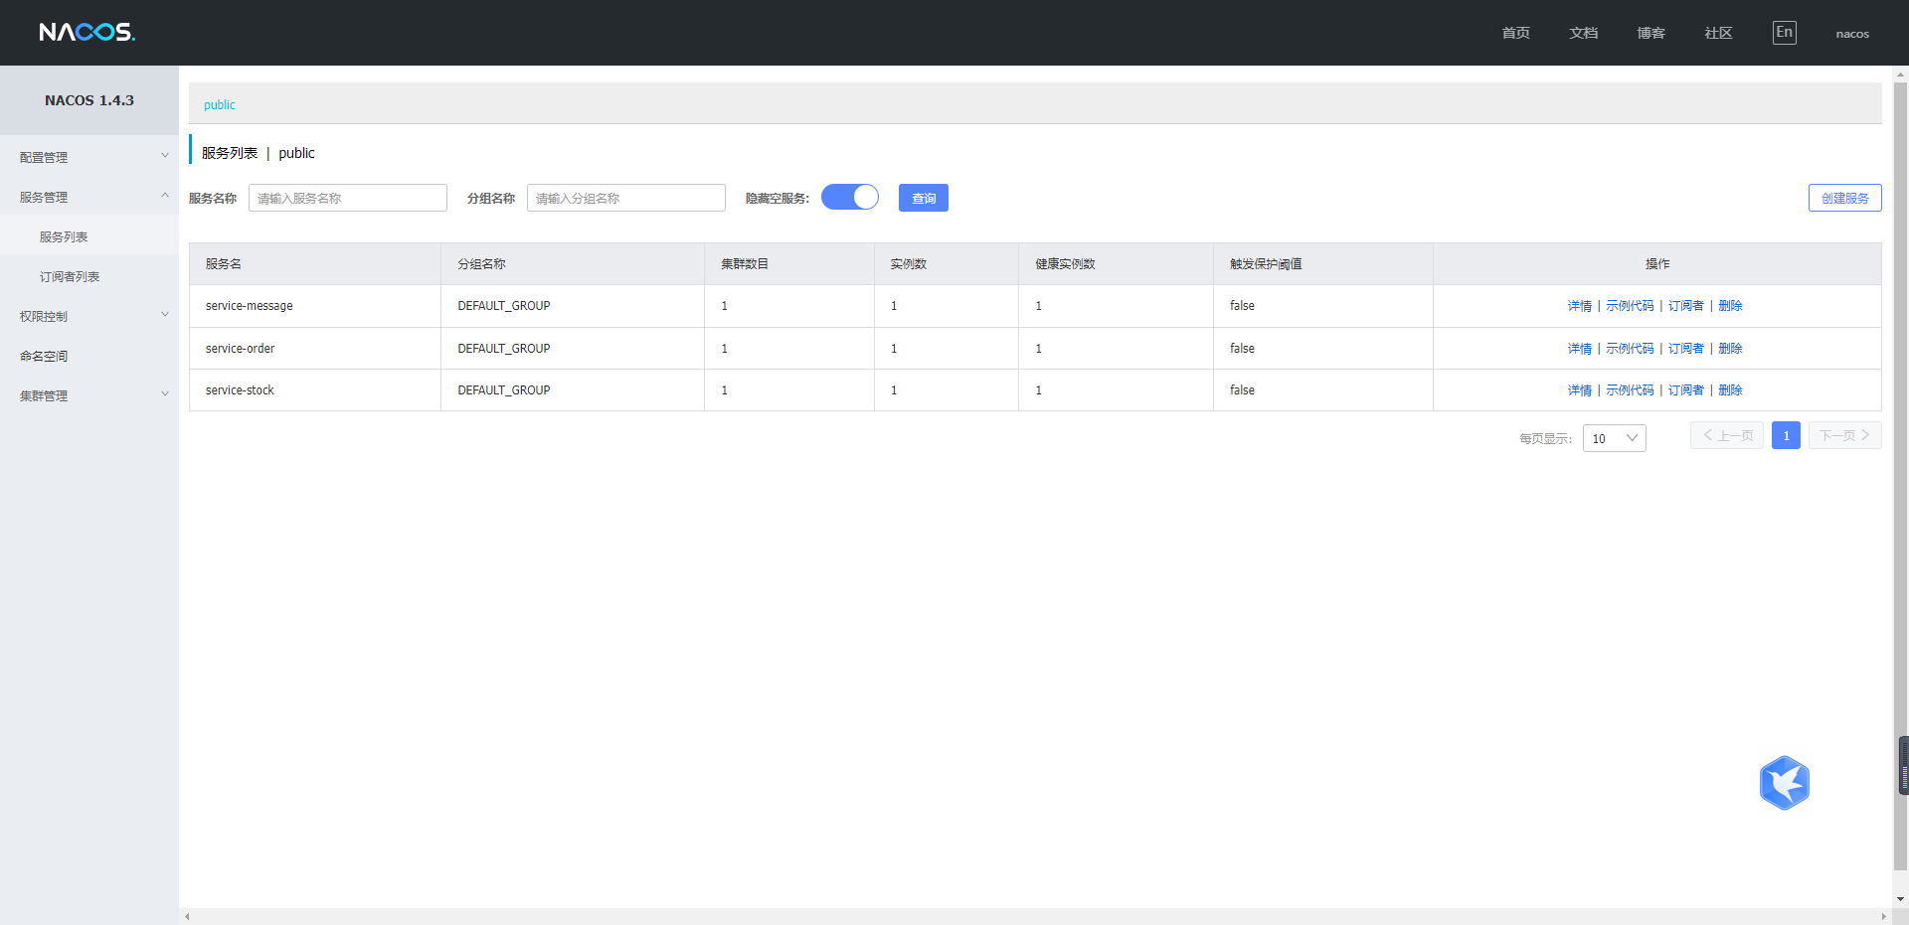Click the 查询 search button
This screenshot has height=925, width=1909.
click(x=924, y=198)
